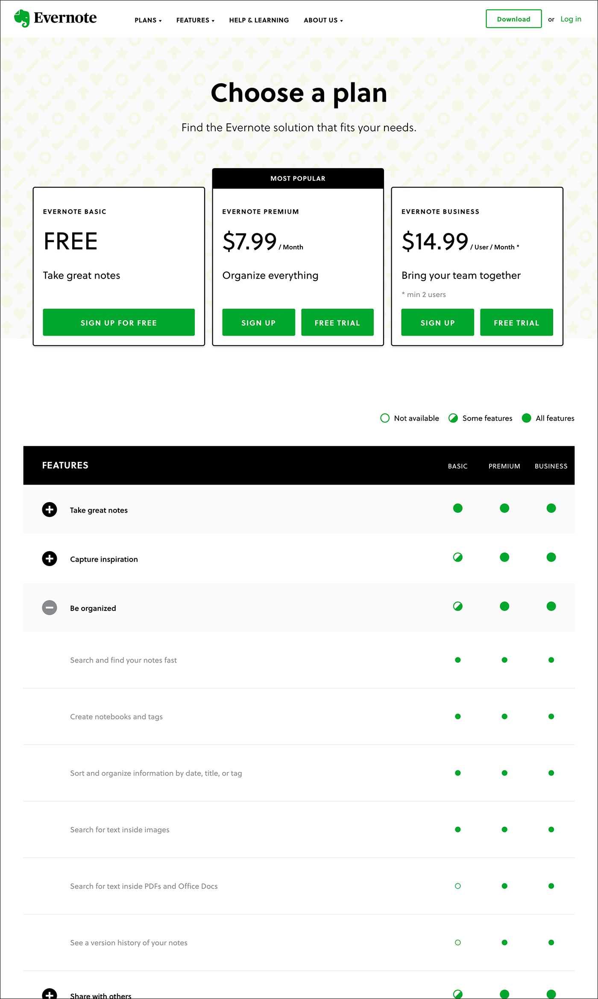Screen dimensions: 598x999
Task: Open the Plans dropdown menu
Action: point(148,20)
